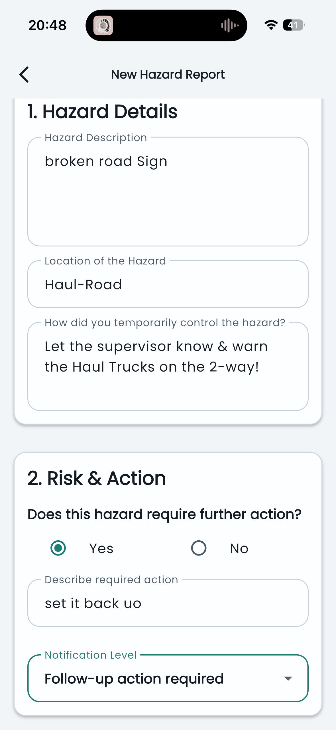The width and height of the screenshot is (336, 730).
Task: Tap the New Hazard Report title
Action: point(168,74)
